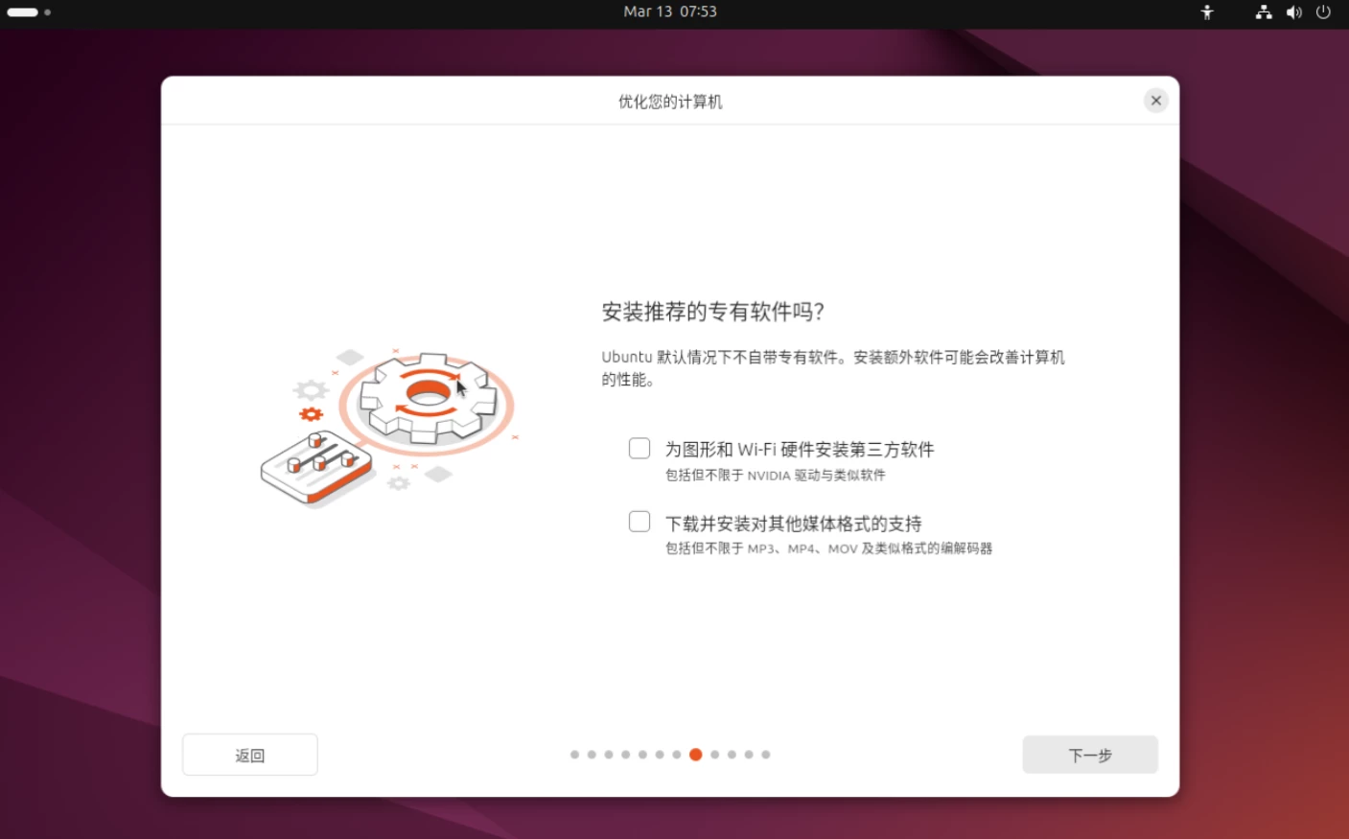The width and height of the screenshot is (1349, 839).
Task: Open the clock showing Mar 13 07:53
Action: [x=669, y=12]
